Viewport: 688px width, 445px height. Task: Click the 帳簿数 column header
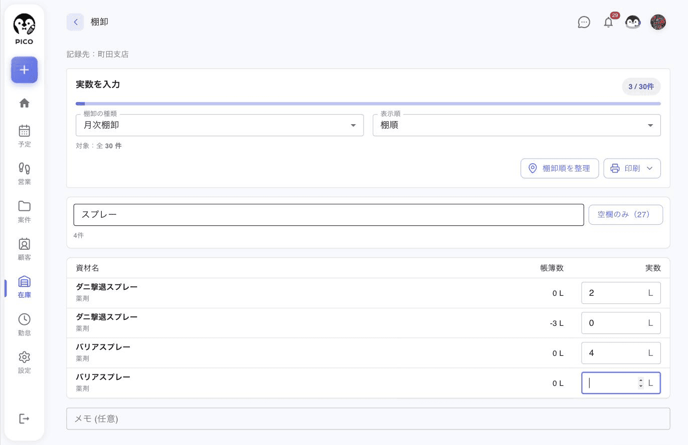552,268
